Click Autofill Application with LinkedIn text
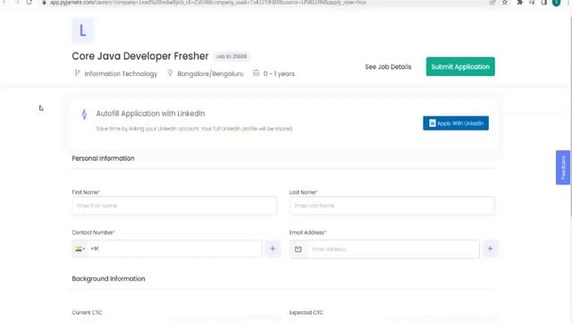Image resolution: width=572 pixels, height=322 pixels. pos(150,114)
